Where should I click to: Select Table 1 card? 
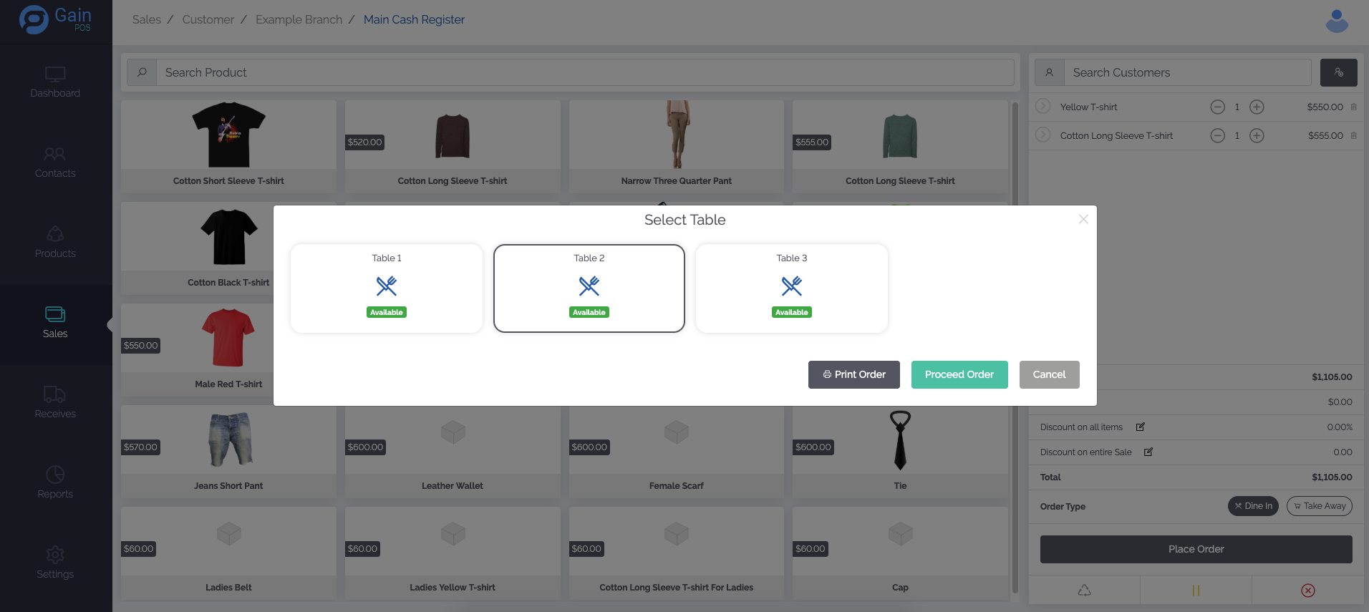coord(387,288)
